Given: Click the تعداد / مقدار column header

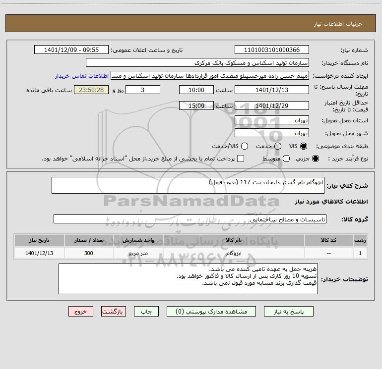Looking at the screenshot, I should click(x=89, y=240).
